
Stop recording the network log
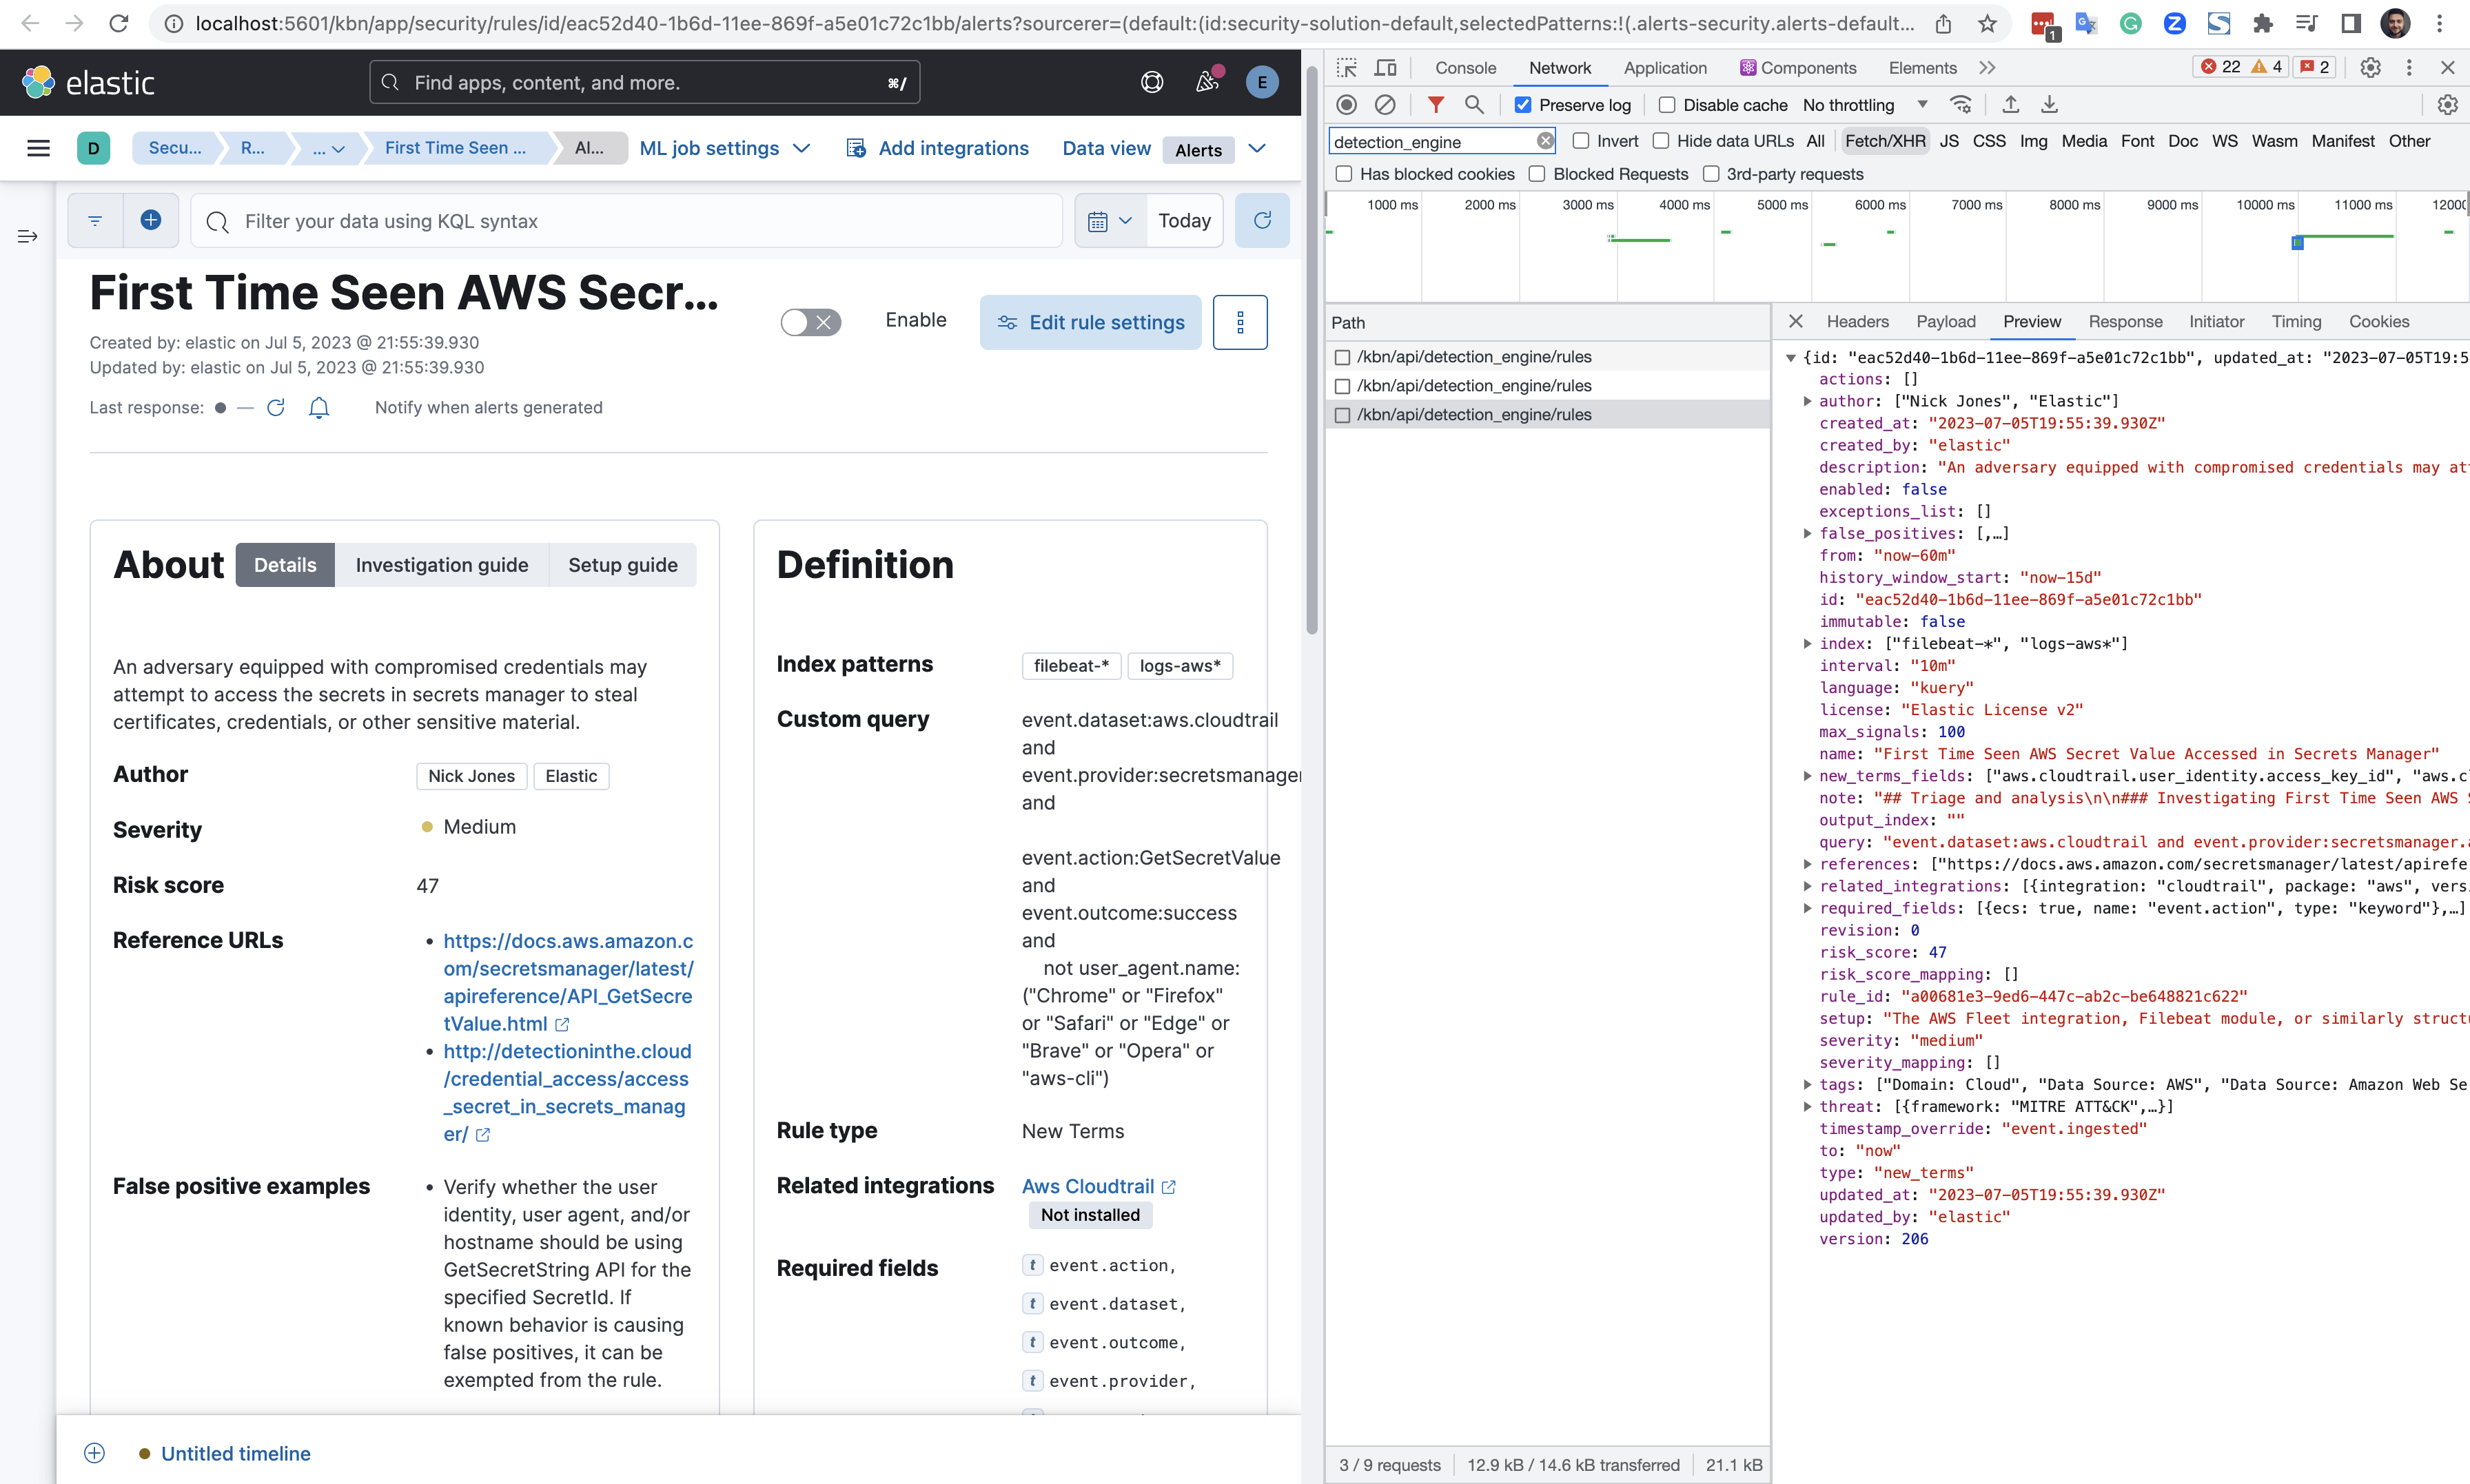click(x=1346, y=104)
